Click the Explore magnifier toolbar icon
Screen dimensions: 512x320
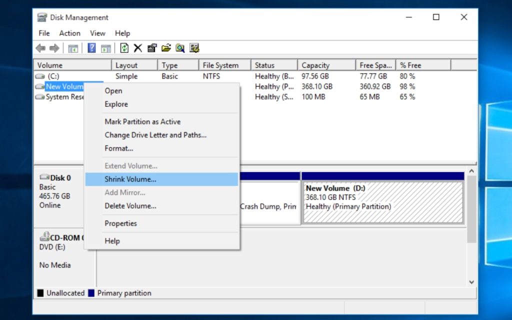coord(180,48)
